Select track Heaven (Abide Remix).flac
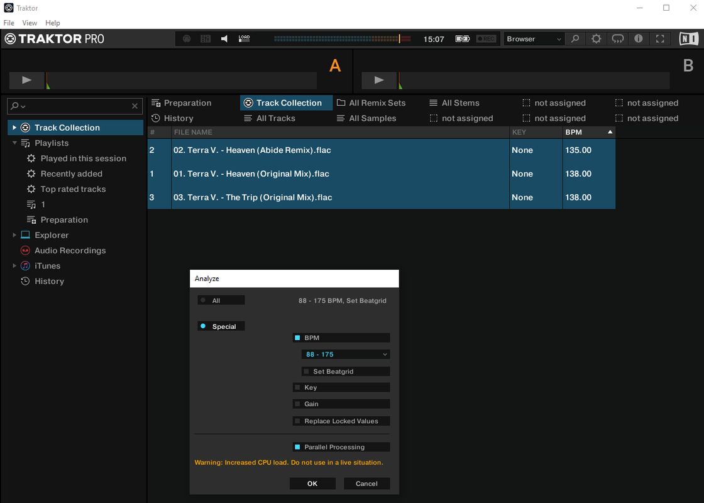The image size is (704, 503). 381,150
